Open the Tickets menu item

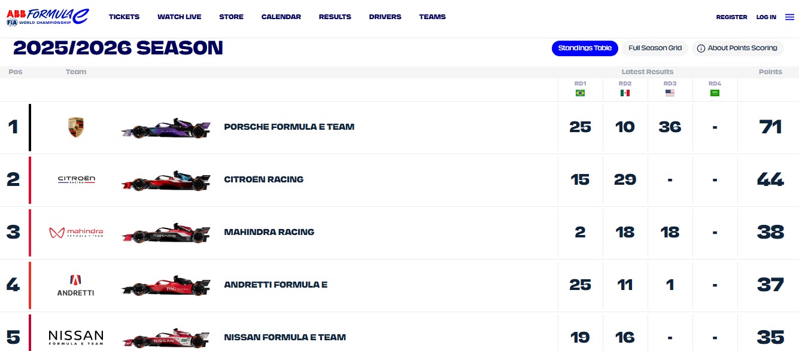tap(124, 17)
